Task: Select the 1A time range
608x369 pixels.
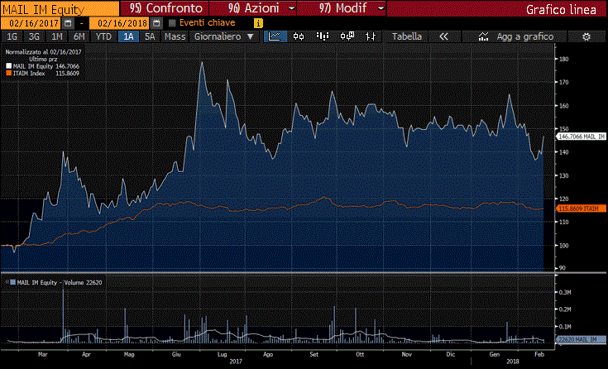Action: click(x=128, y=36)
